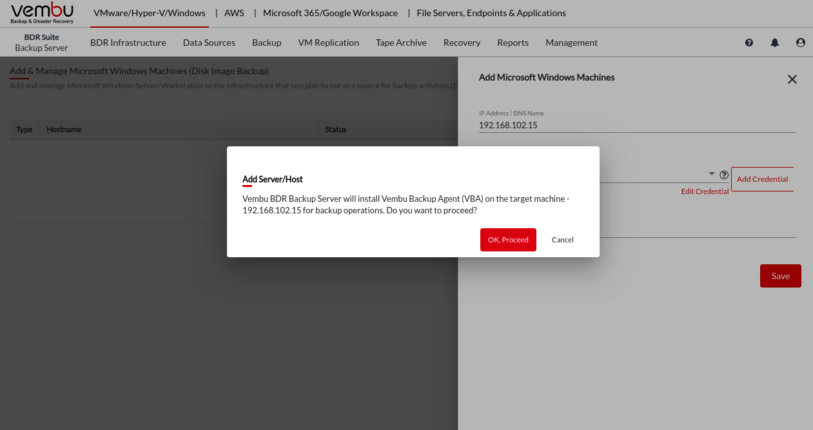The width and height of the screenshot is (813, 430).
Task: Open the user account profile icon
Action: [801, 43]
